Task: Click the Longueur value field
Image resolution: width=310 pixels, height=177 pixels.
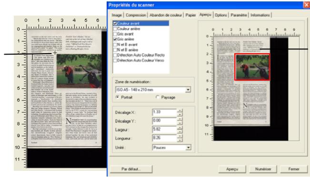Action: pos(164,138)
